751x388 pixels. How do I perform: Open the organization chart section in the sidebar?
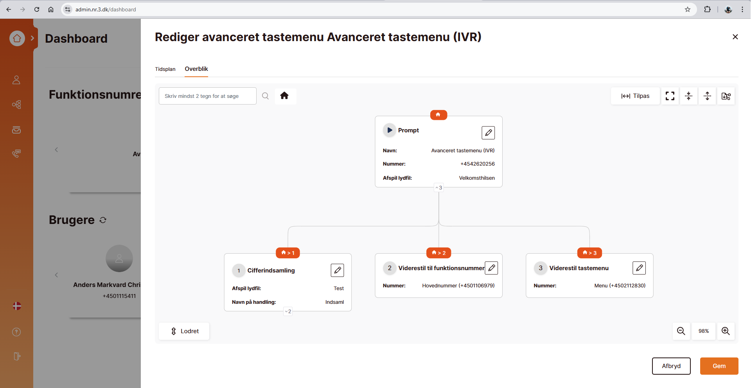coord(16,105)
